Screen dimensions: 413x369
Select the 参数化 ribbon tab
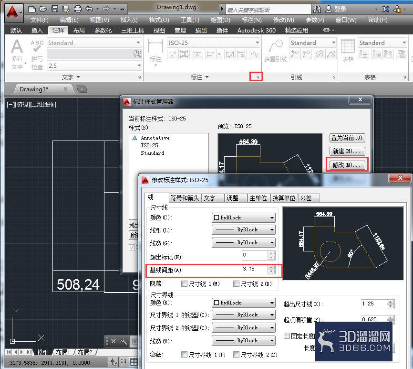pos(103,31)
